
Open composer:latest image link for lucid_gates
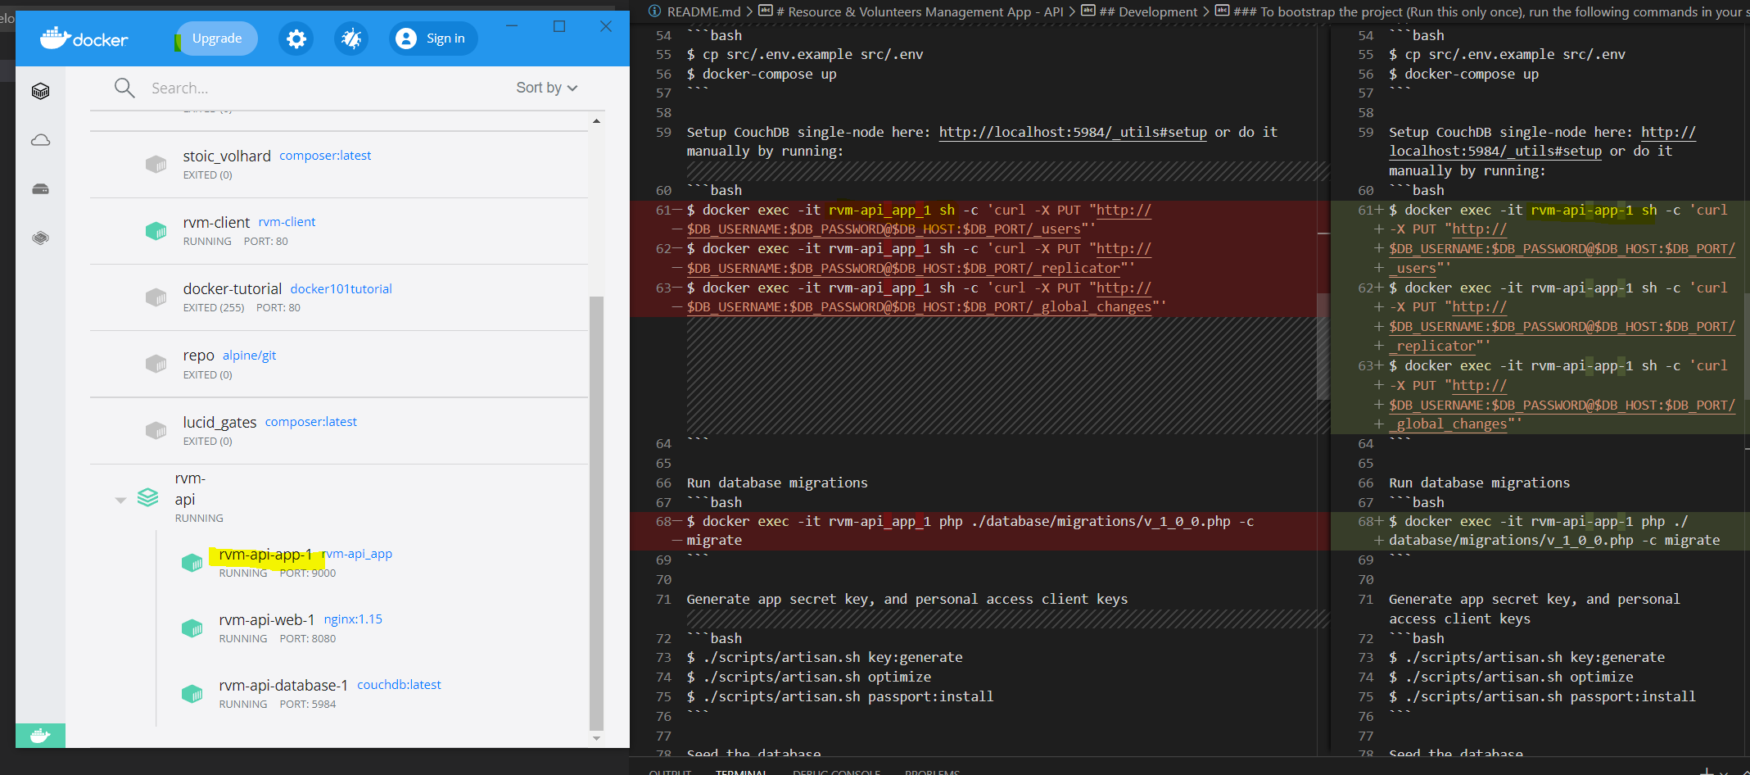[310, 422]
